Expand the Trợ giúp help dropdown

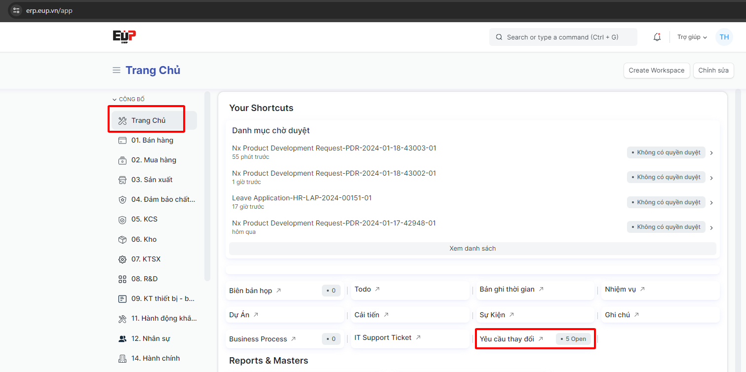(692, 37)
